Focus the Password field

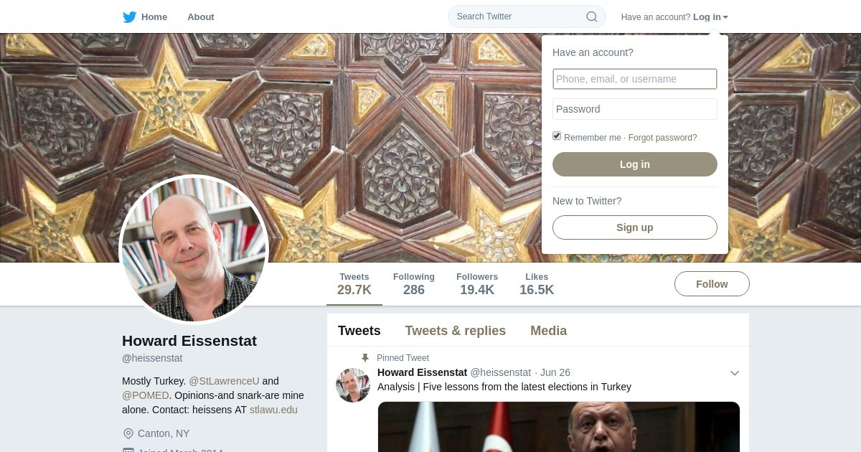[635, 109]
